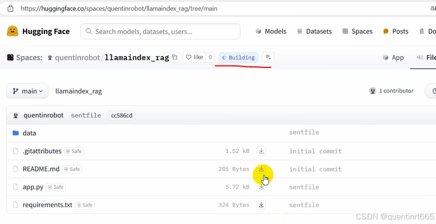Click the app.py file icon

coord(16,187)
